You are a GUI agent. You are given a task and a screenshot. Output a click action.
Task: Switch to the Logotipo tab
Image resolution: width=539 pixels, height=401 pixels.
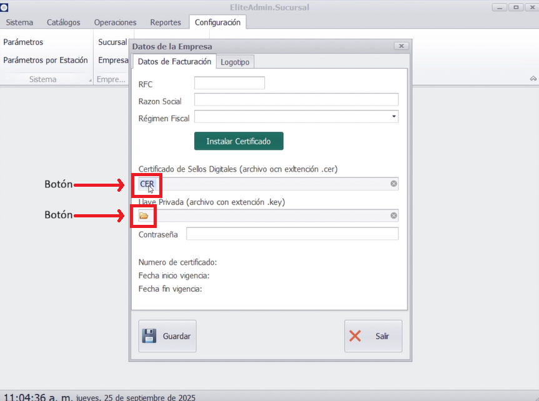tap(235, 62)
